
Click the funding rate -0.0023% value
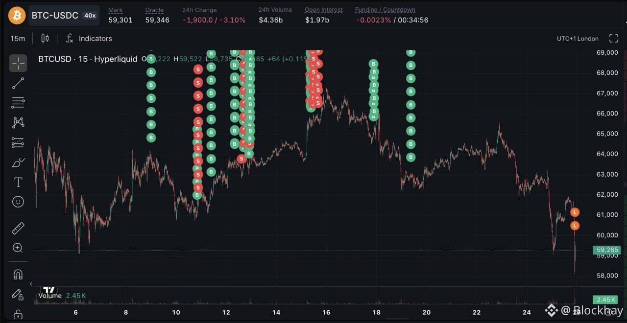[x=373, y=20]
